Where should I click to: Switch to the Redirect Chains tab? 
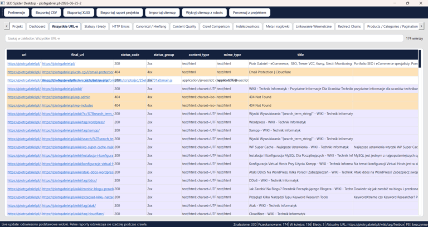pyautogui.click(x=349, y=27)
